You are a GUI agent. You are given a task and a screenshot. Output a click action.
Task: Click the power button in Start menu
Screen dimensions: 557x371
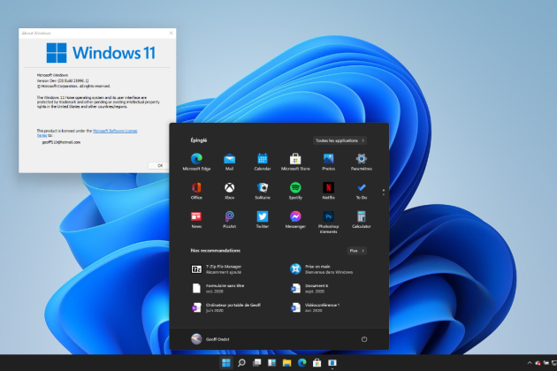[364, 339]
